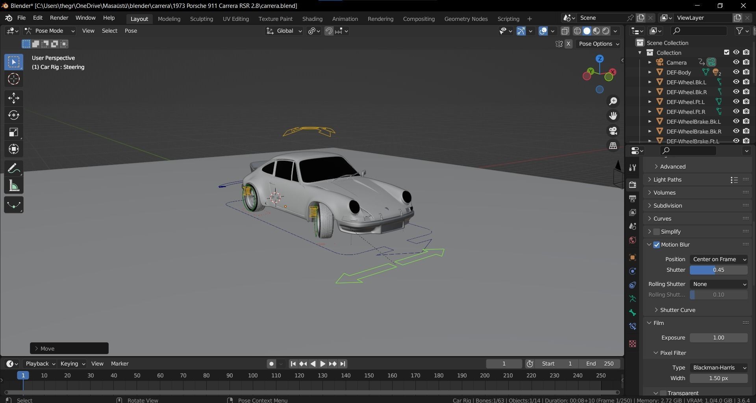Image resolution: width=756 pixels, height=403 pixels.
Task: Select the Select Box tool
Action: tap(14, 62)
